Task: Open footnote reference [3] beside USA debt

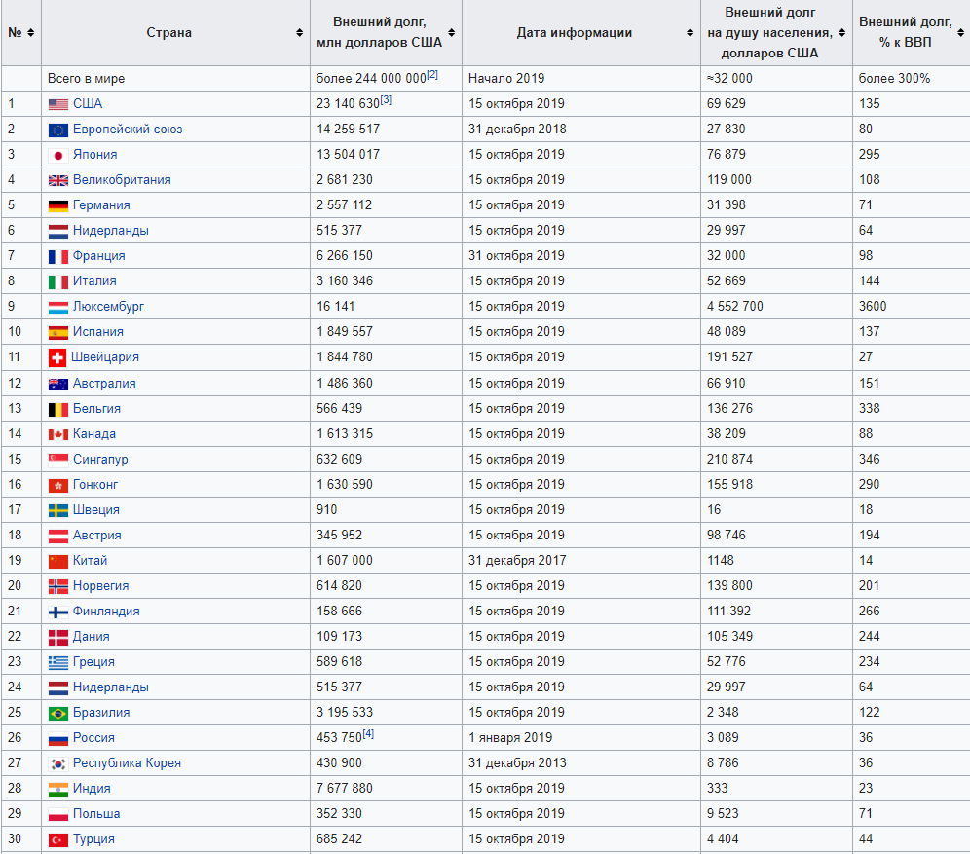Action: pos(386,99)
